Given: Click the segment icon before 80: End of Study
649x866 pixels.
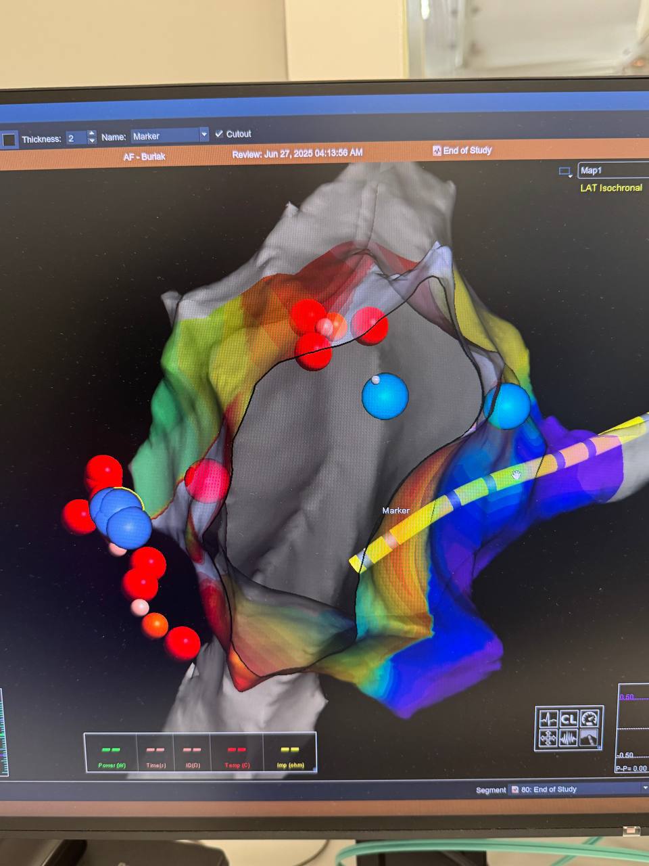Looking at the screenshot, I should (515, 790).
